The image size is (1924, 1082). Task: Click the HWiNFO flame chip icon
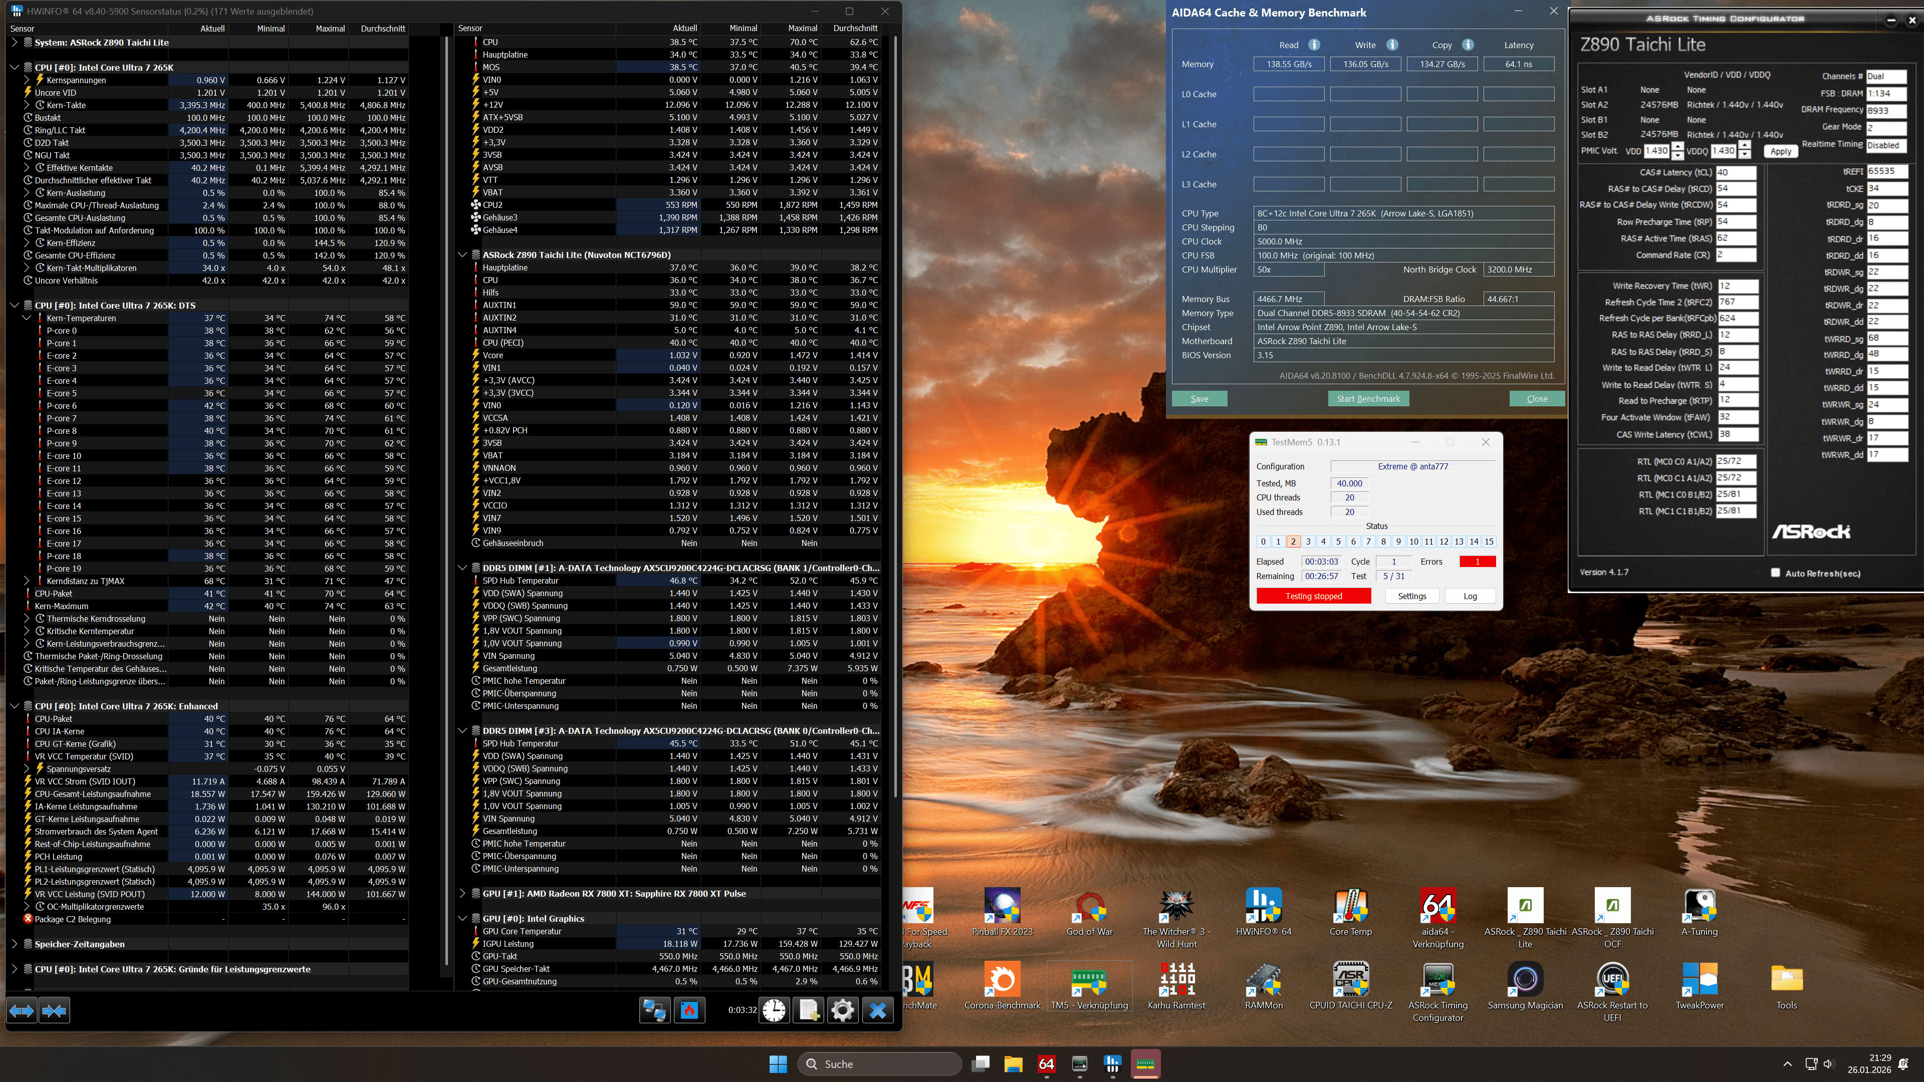(x=689, y=1010)
